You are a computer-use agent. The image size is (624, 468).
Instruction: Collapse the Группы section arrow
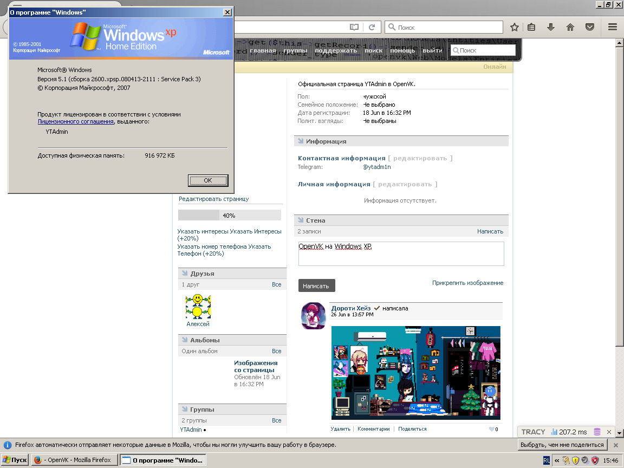coord(185,409)
